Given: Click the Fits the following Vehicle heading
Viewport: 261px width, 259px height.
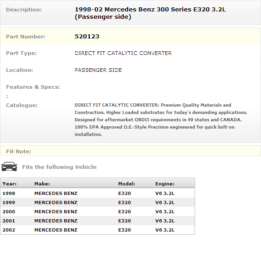Looking at the screenshot, I should [60, 167].
